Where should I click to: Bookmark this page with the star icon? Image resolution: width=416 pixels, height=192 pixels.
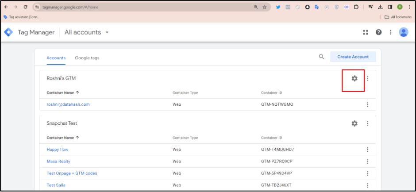point(265,7)
